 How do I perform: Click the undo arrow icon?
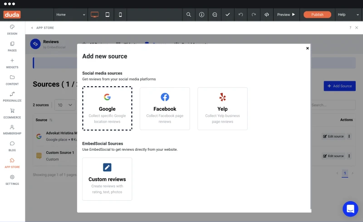pyautogui.click(x=241, y=15)
